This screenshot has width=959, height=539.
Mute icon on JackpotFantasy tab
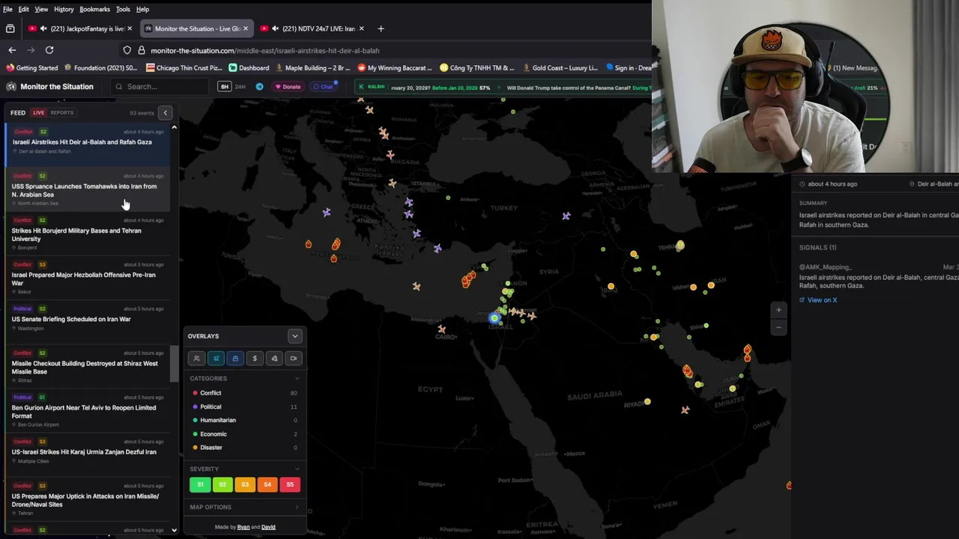[x=43, y=28]
